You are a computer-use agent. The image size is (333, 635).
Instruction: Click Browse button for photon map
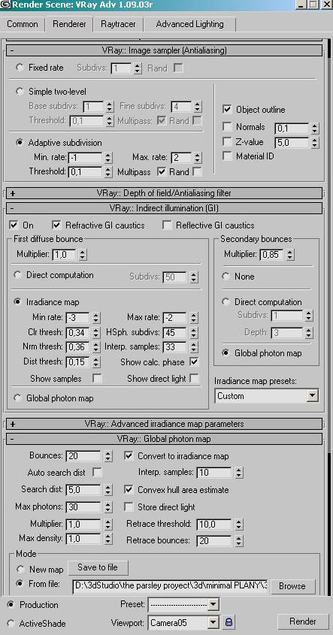pyautogui.click(x=292, y=586)
